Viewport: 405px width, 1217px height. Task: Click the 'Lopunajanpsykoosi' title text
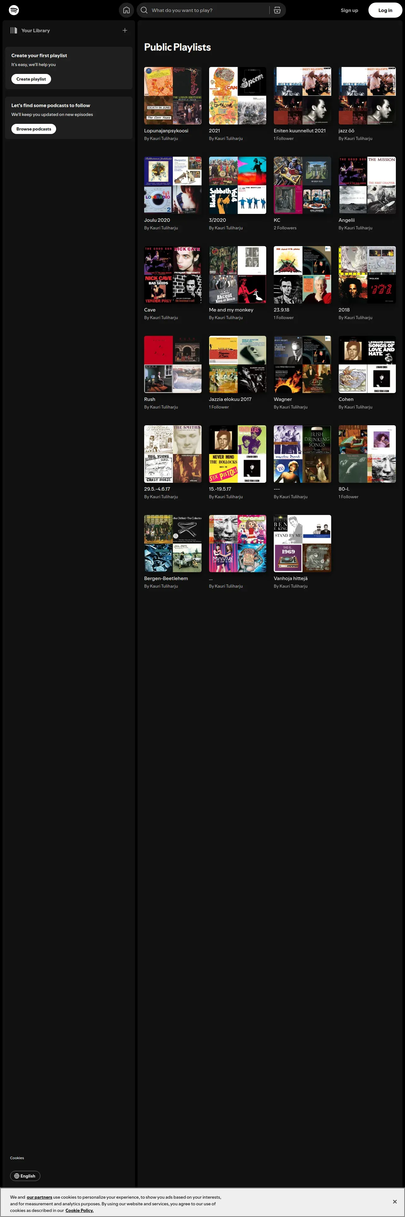point(166,131)
